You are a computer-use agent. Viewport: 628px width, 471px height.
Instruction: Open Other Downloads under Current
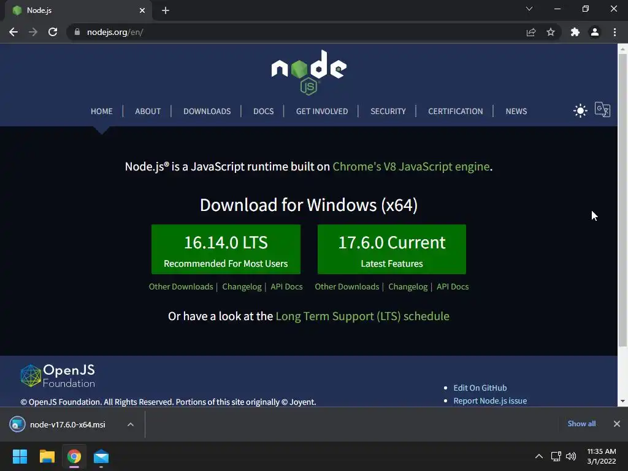347,287
